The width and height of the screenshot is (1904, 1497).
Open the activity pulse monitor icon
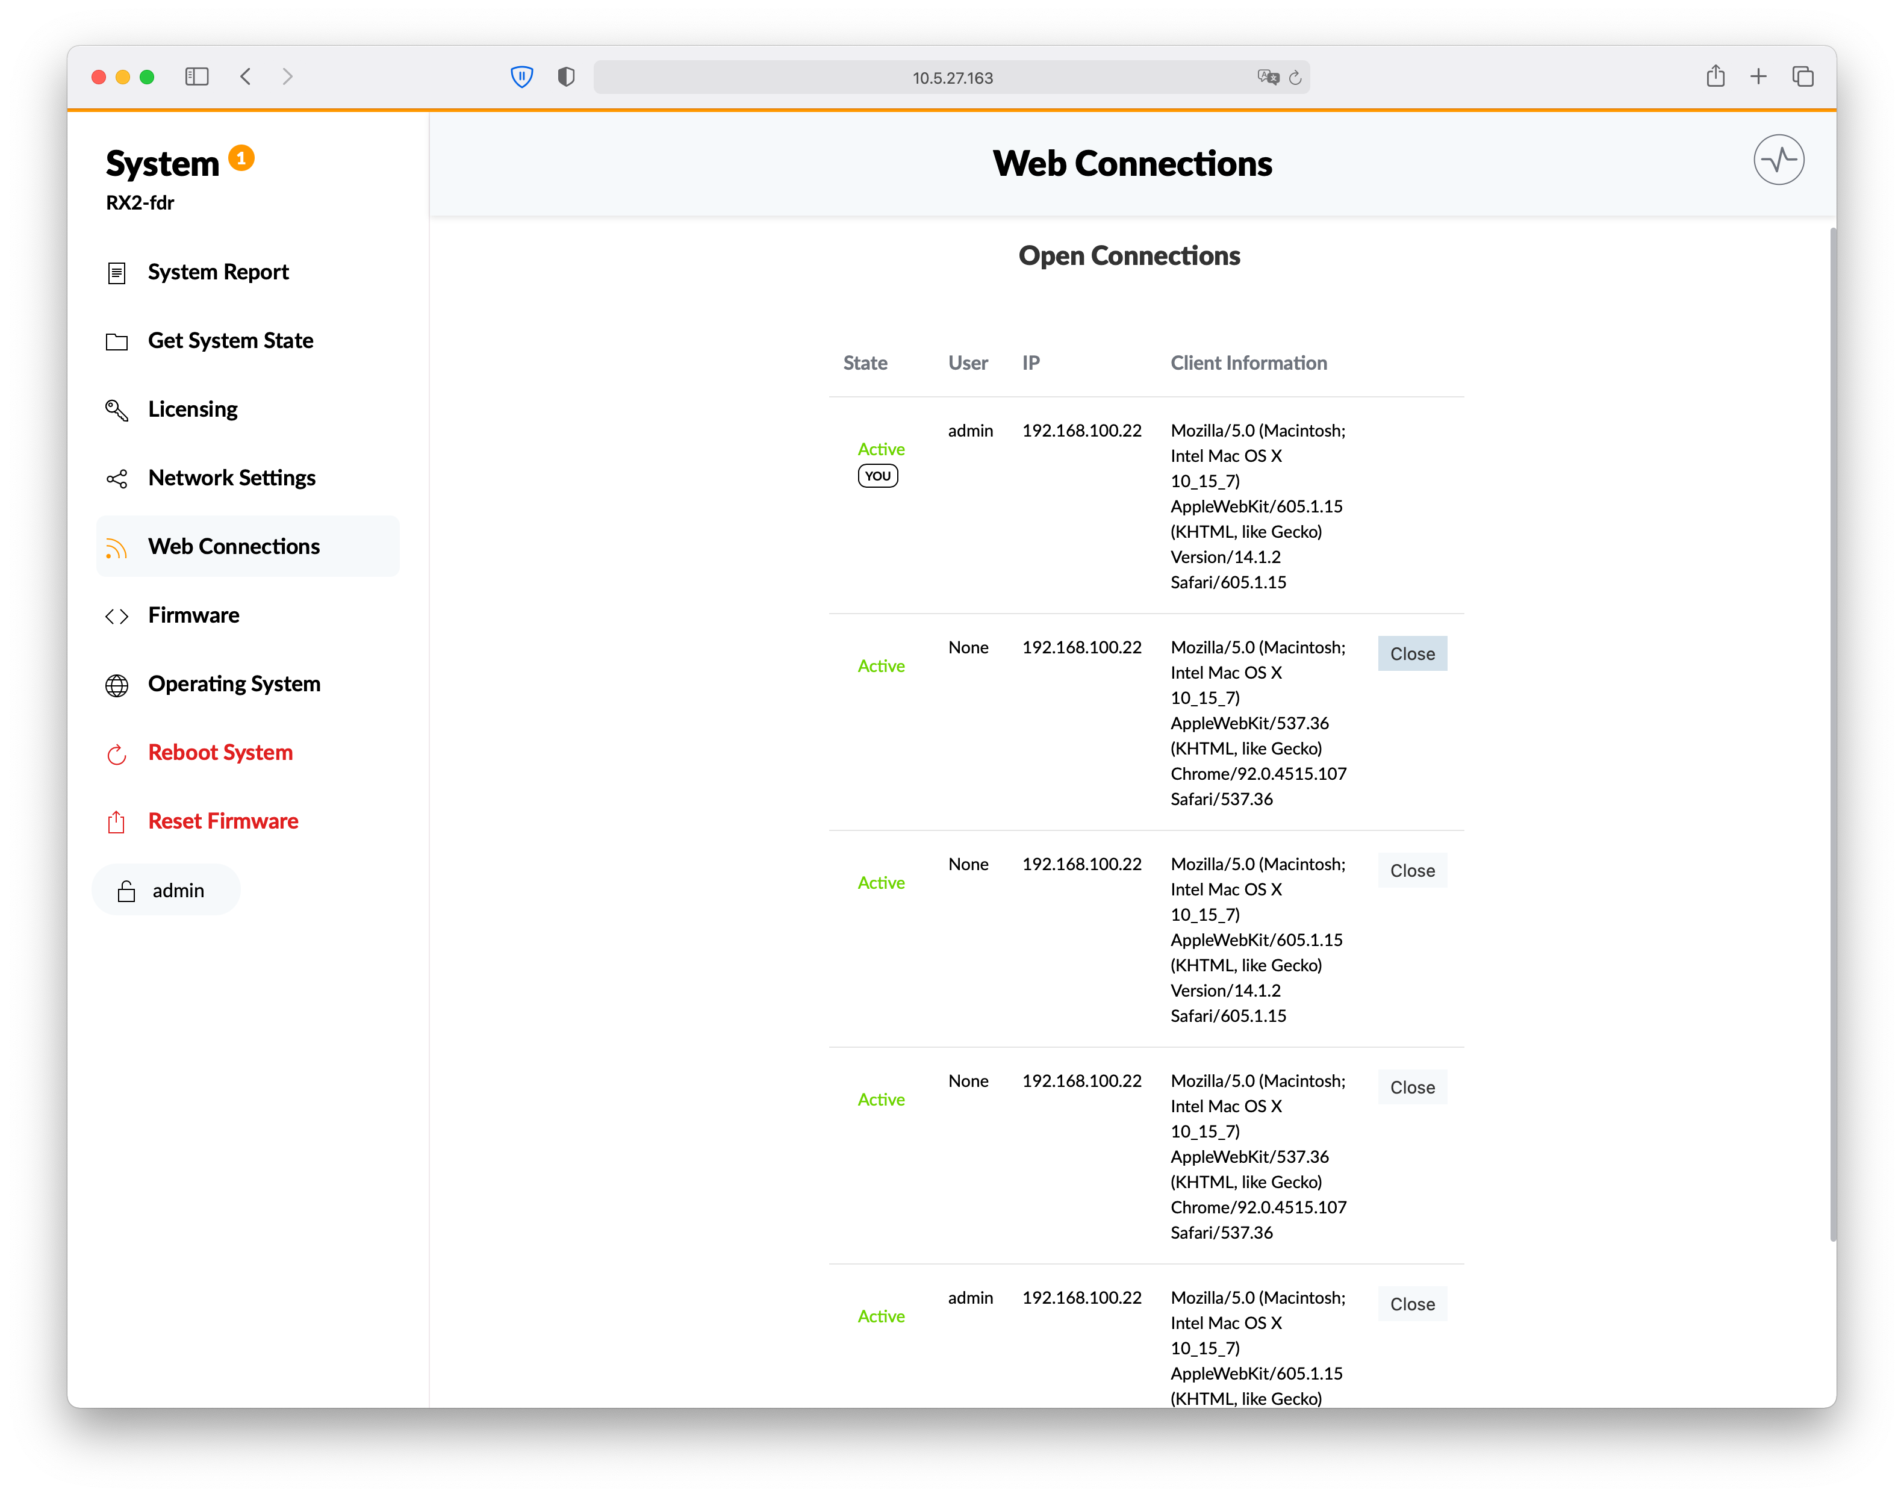(1778, 160)
